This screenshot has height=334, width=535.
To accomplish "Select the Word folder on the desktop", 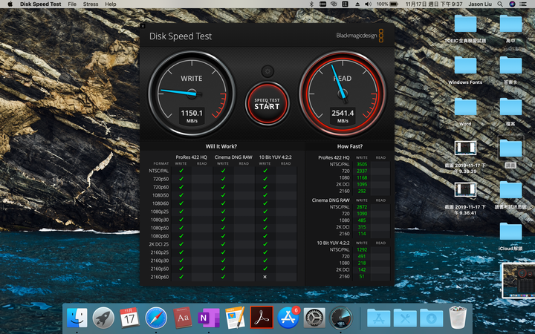I will [465, 107].
